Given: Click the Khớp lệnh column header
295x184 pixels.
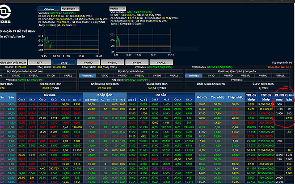Looking at the screenshot, I should click(104, 95).
